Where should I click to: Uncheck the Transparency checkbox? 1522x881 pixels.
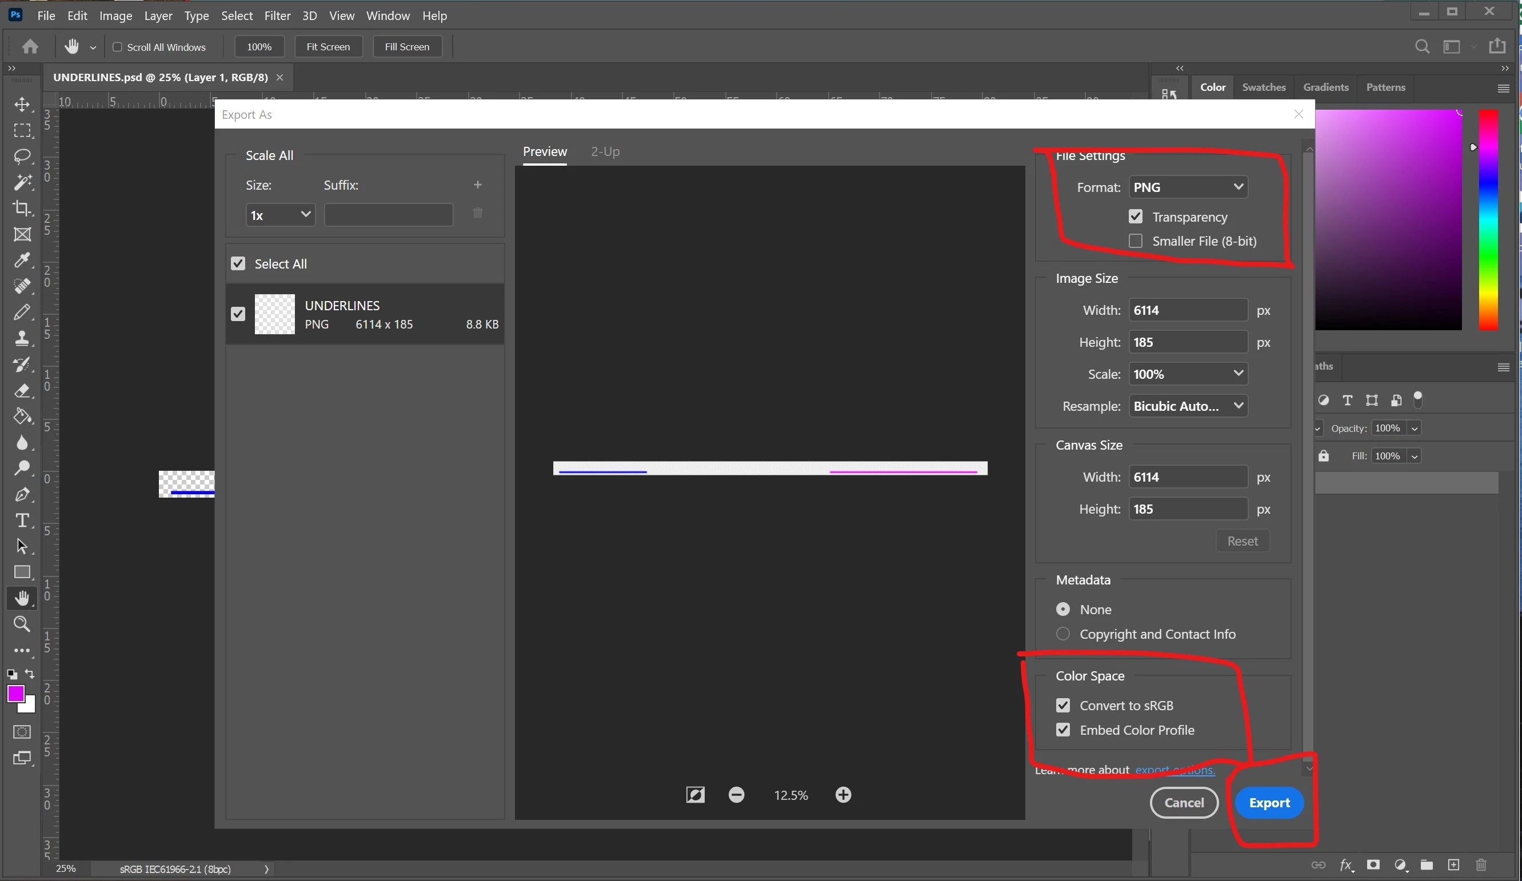[x=1136, y=216]
